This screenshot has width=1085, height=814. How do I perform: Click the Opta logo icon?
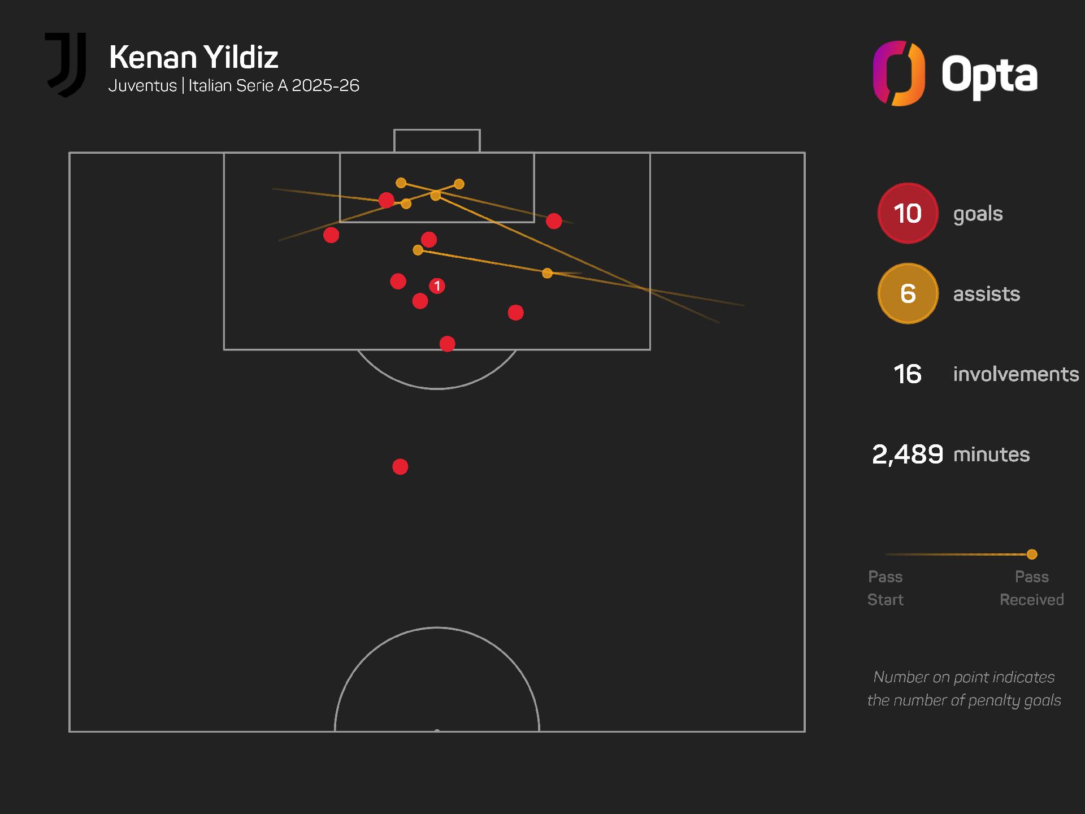point(899,73)
